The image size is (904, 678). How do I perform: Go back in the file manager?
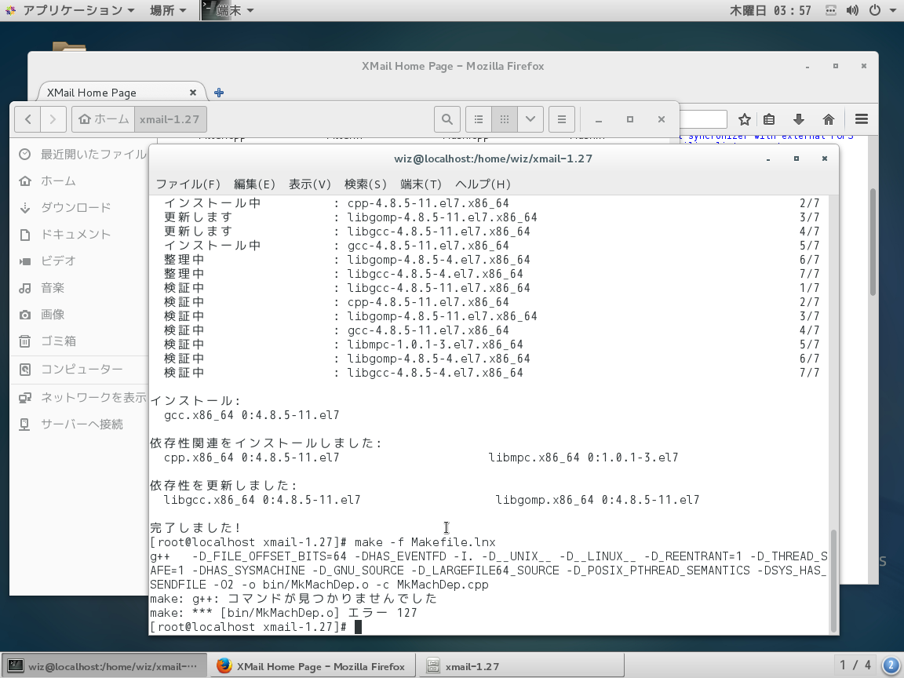(27, 119)
